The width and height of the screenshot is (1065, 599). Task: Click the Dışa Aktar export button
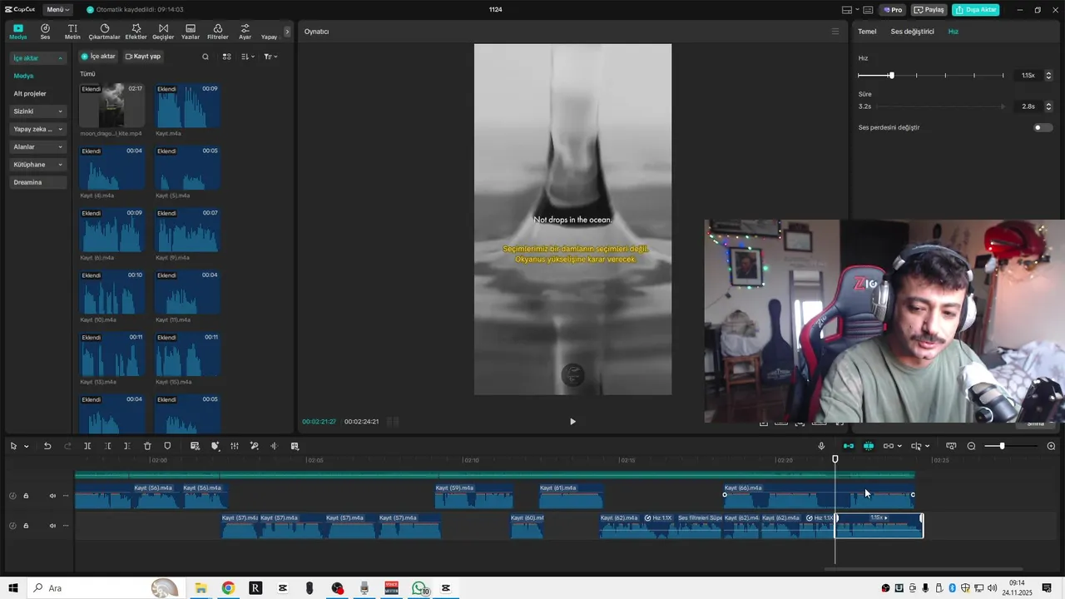point(976,10)
